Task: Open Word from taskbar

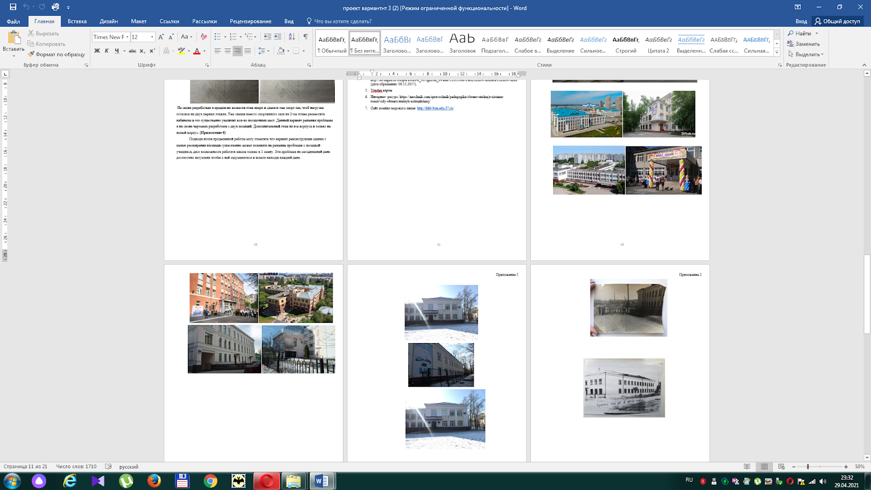Action: 322,481
